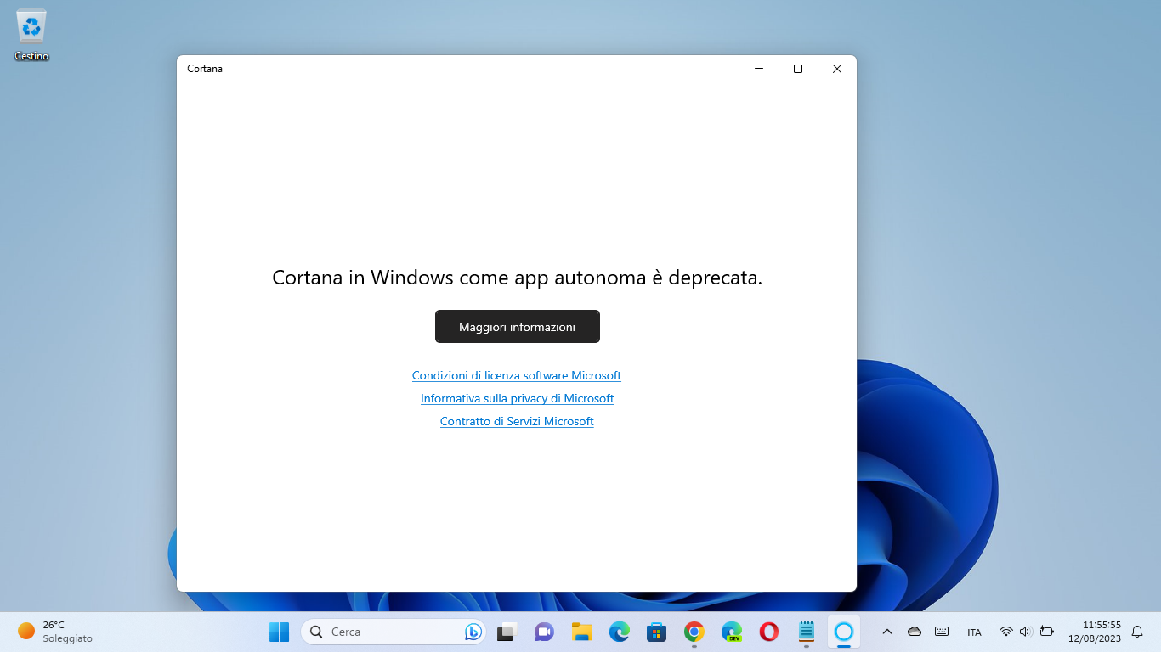Open the touch keyboard tray icon

[x=942, y=632]
